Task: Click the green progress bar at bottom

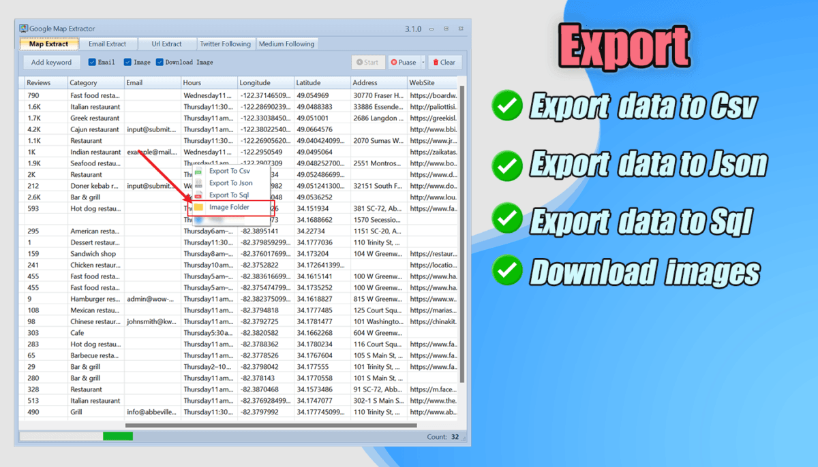Action: (118, 436)
